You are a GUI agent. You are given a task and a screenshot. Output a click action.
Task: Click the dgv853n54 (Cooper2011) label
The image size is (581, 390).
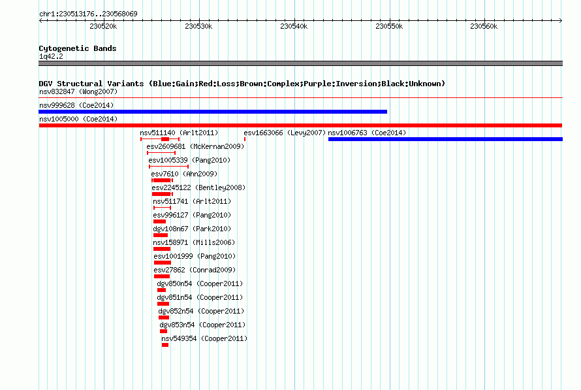[202, 325]
